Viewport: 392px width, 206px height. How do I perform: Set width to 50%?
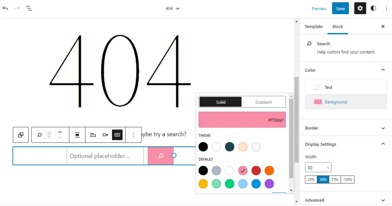323,179
